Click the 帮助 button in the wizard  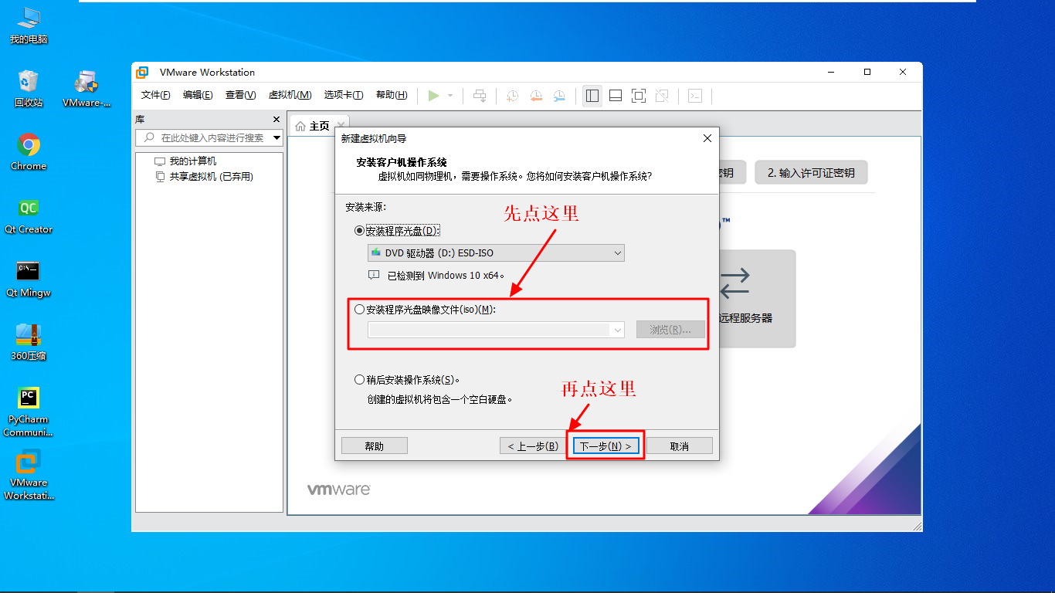tap(375, 446)
